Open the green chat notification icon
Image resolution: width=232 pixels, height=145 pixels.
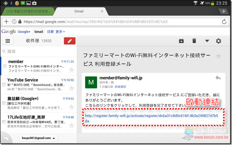(23, 3)
